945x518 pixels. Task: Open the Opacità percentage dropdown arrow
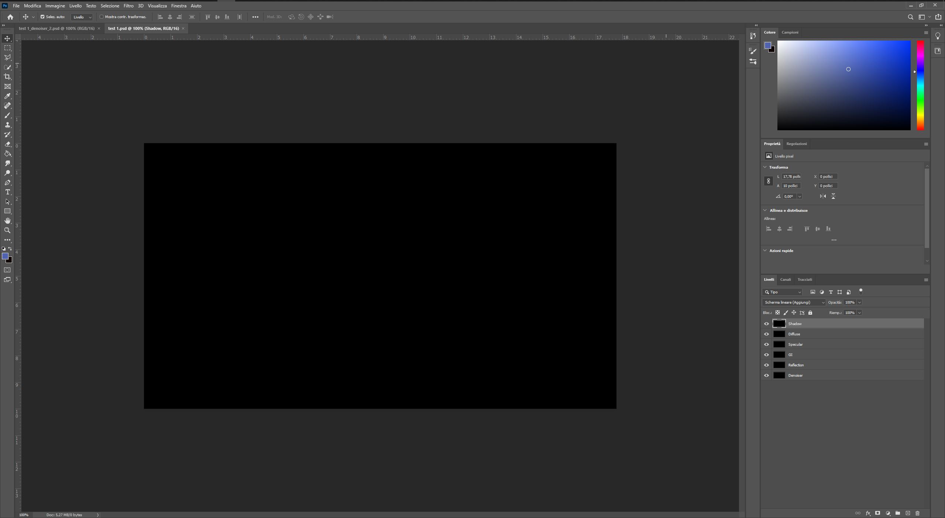click(859, 303)
